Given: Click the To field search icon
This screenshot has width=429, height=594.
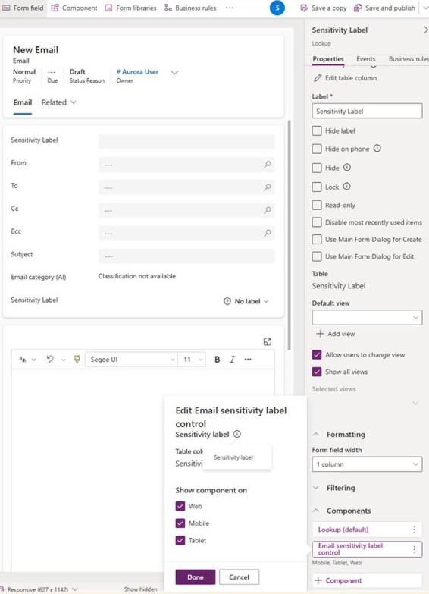Looking at the screenshot, I should point(268,187).
